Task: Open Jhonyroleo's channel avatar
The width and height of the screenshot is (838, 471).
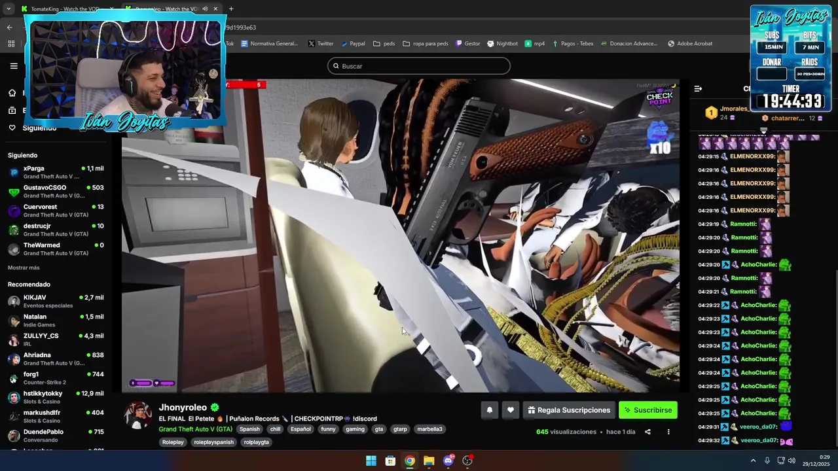Action: (x=138, y=415)
